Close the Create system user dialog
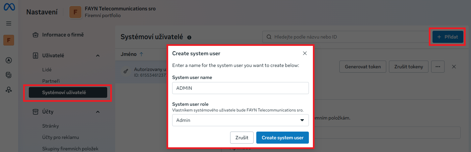The image size is (471, 152). 305,53
